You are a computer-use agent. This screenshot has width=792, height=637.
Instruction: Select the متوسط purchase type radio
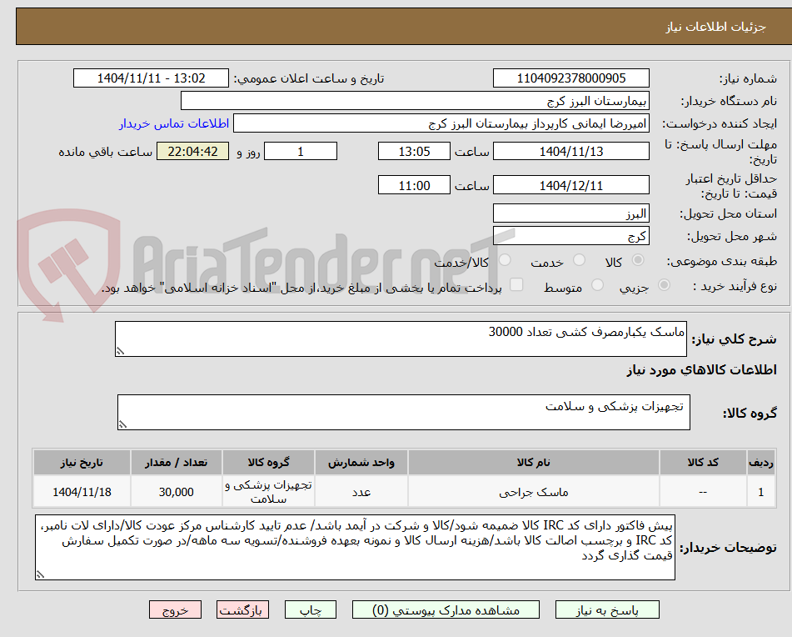pyautogui.click(x=597, y=285)
